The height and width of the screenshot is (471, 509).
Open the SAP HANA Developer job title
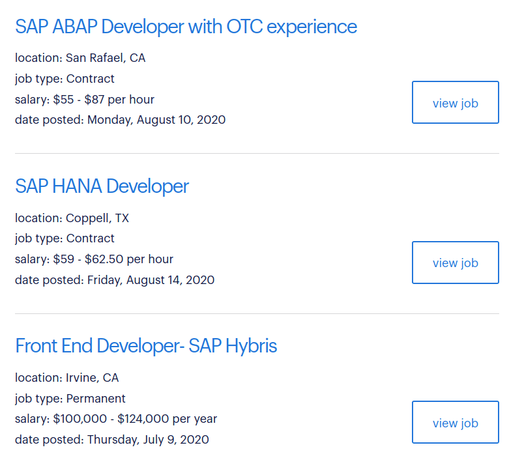coord(102,186)
